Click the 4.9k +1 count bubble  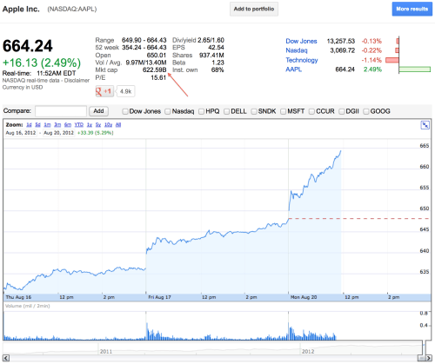tap(125, 91)
